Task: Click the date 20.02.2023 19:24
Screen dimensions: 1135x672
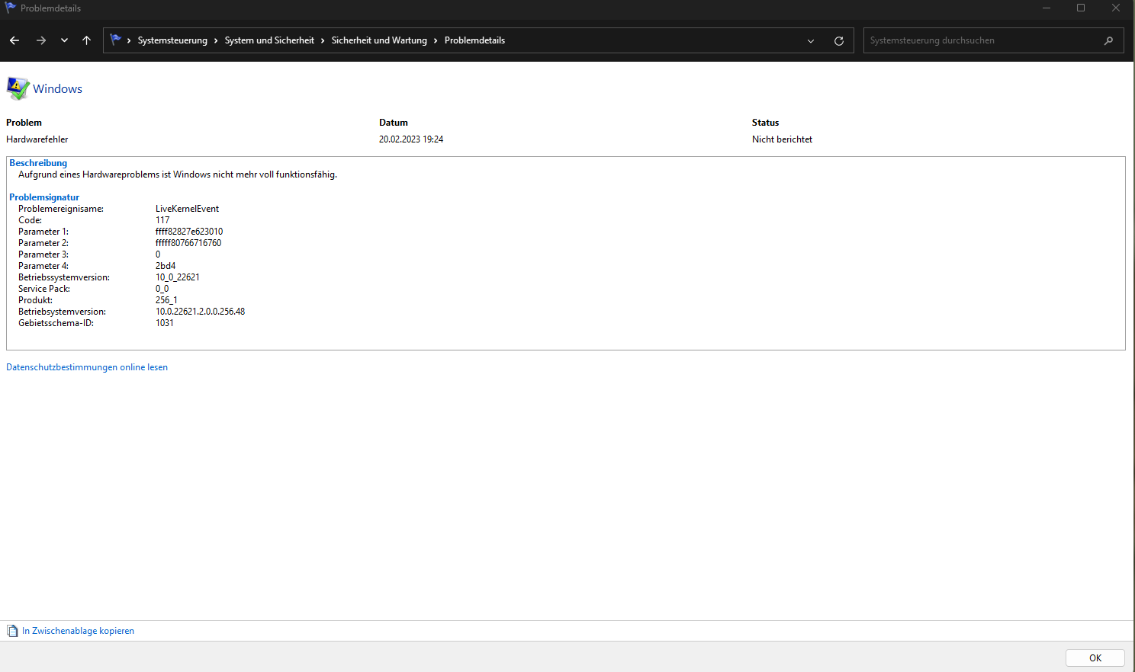Action: click(411, 139)
